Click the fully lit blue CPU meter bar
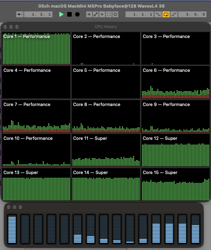The image size is (211, 250). tap(12, 229)
